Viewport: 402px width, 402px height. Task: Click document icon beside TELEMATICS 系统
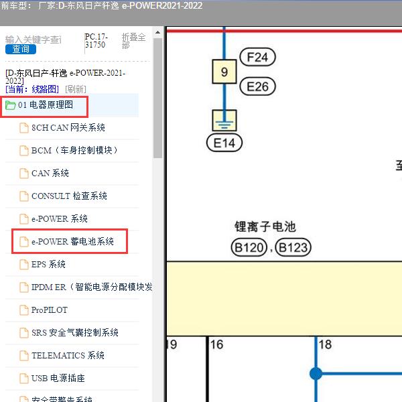point(24,356)
